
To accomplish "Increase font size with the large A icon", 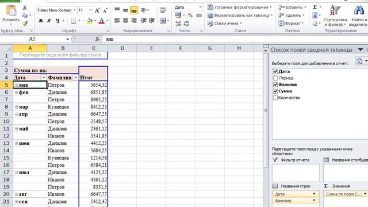I will click(97, 10).
